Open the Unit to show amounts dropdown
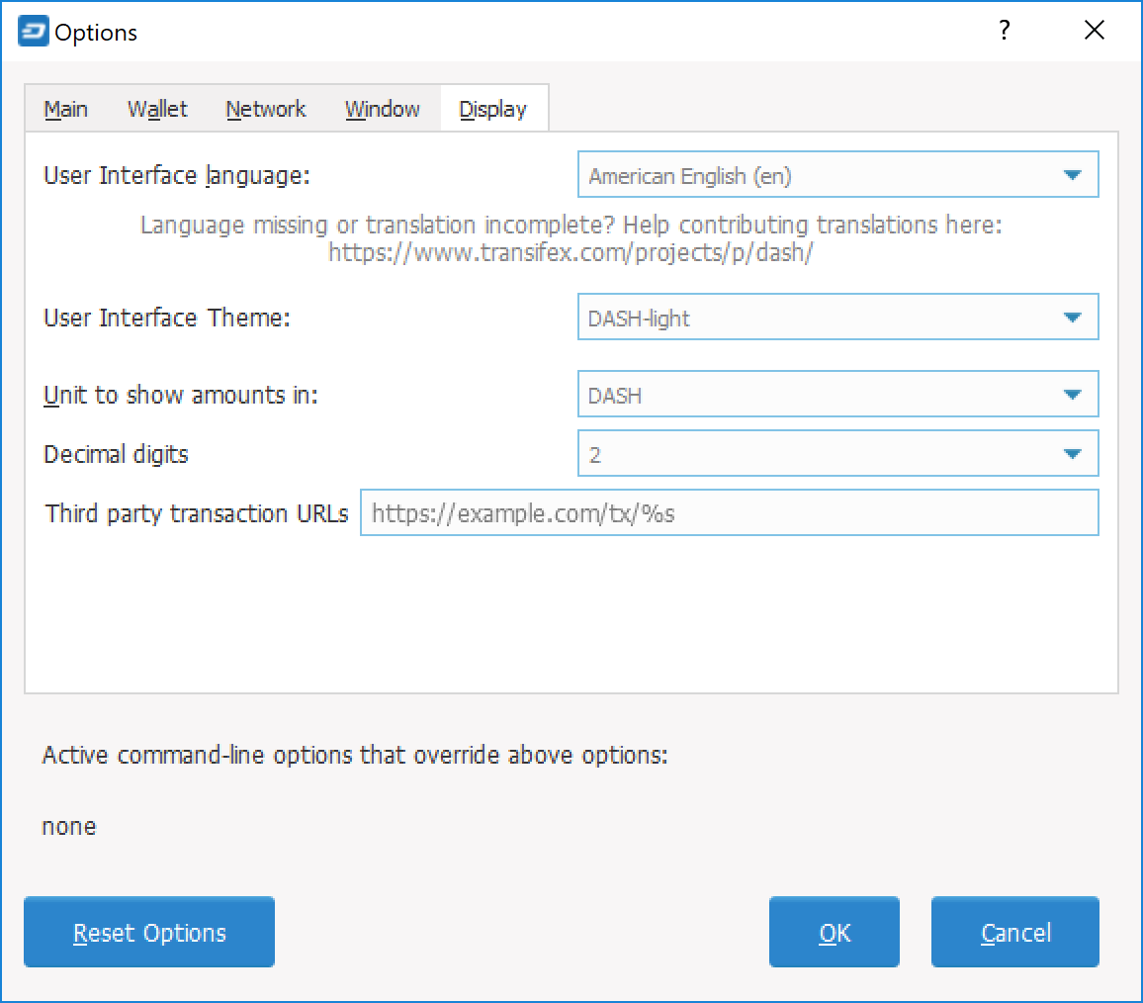This screenshot has width=1143, height=1003. coord(838,394)
